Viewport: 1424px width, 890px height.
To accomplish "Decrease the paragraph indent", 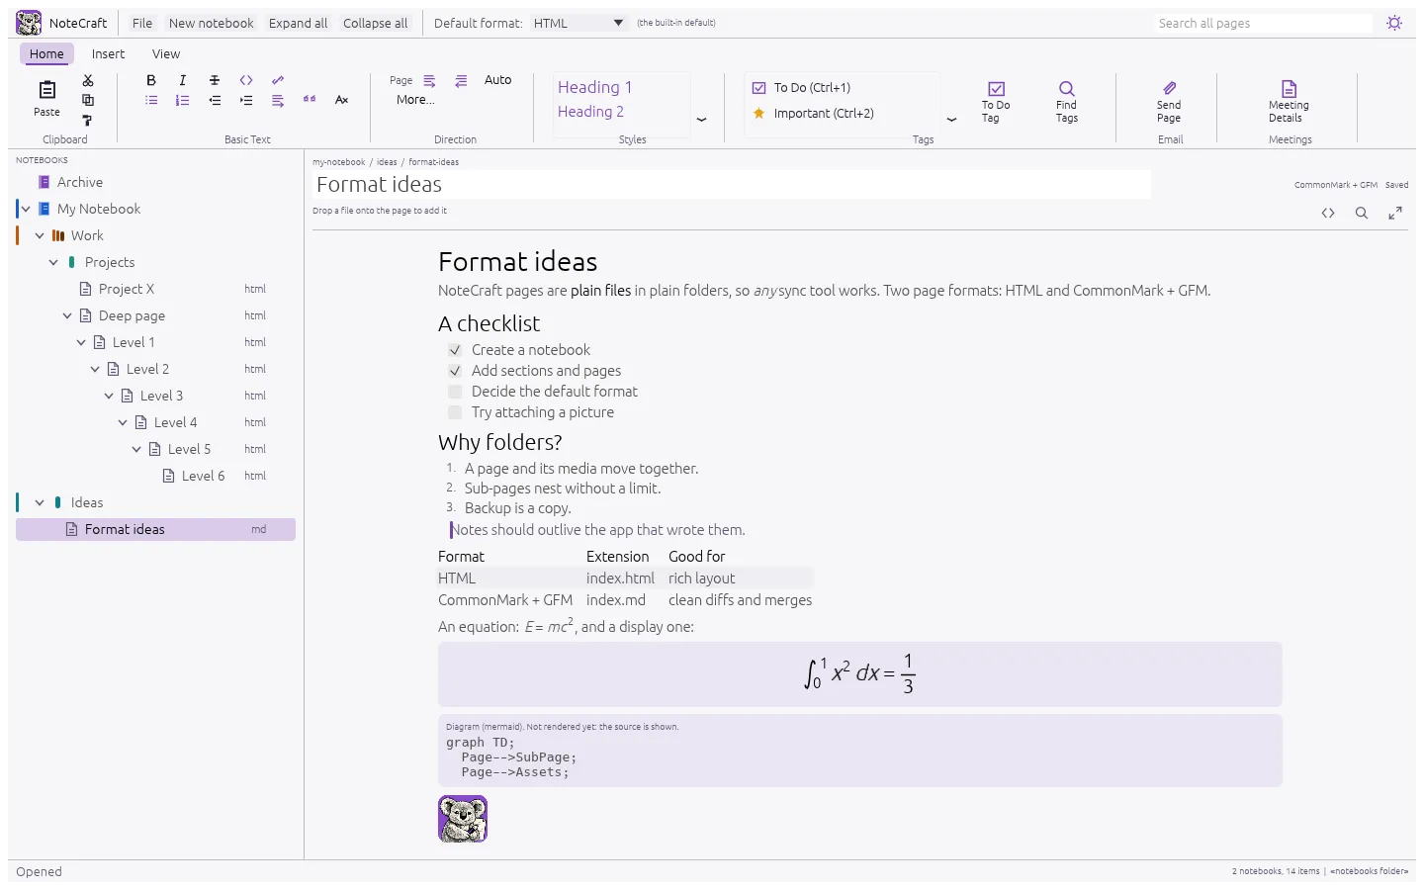I will [x=215, y=100].
